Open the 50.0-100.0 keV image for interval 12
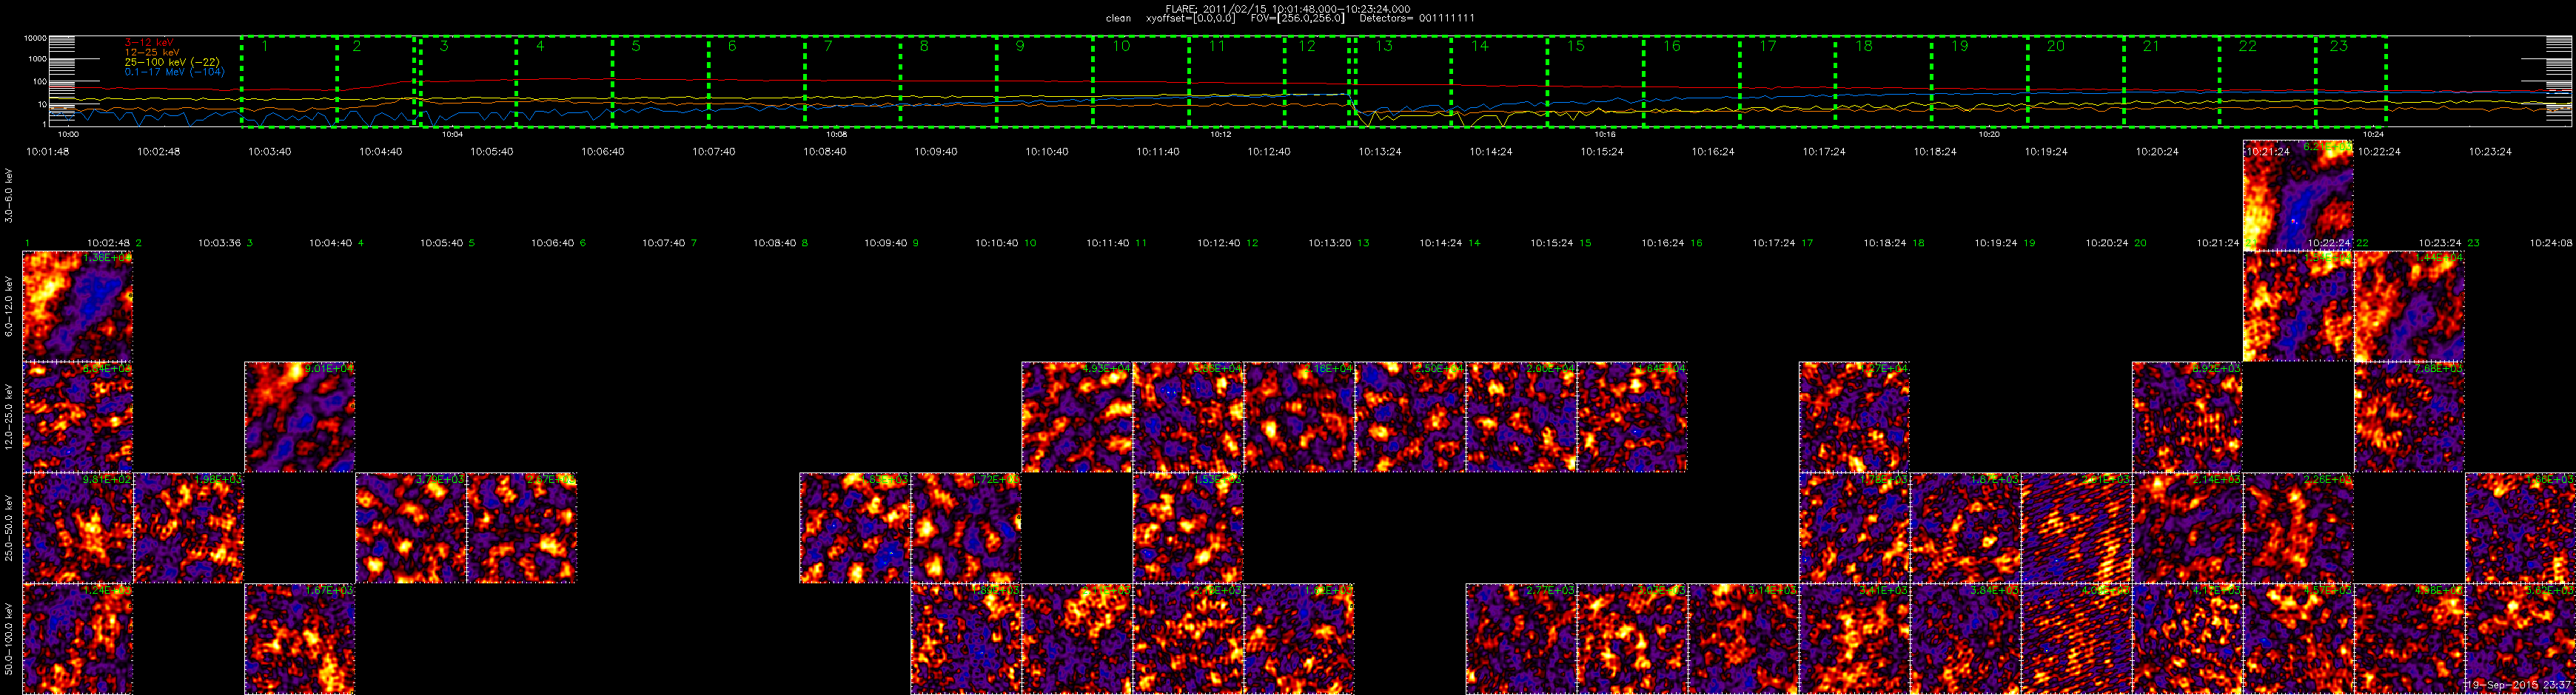The width and height of the screenshot is (2576, 695). [1298, 639]
